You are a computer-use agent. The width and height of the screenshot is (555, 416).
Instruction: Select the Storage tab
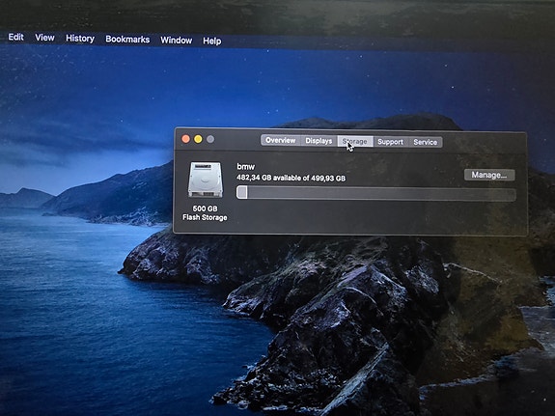(355, 141)
